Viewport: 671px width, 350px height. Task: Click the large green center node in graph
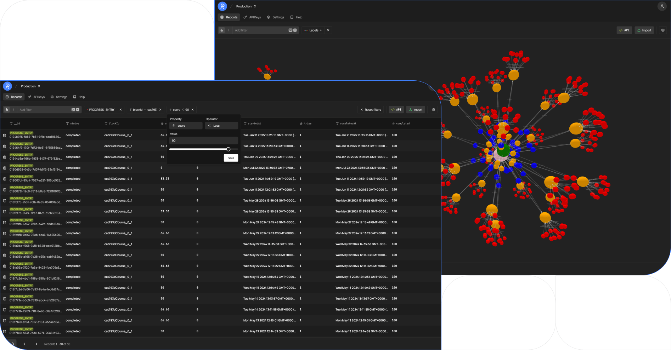coord(503,150)
